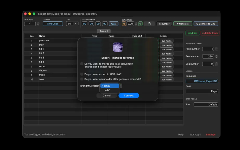Image resolution: width=240 pixels, height=150 pixels.
Task: Click the blue Connect button
Action: (129, 96)
